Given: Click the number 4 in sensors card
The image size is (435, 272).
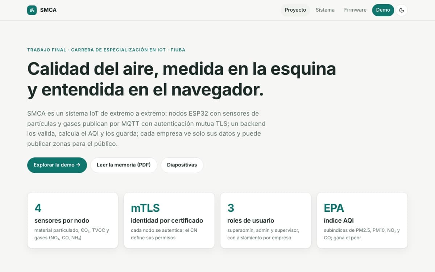Looking at the screenshot, I should (x=38, y=208).
